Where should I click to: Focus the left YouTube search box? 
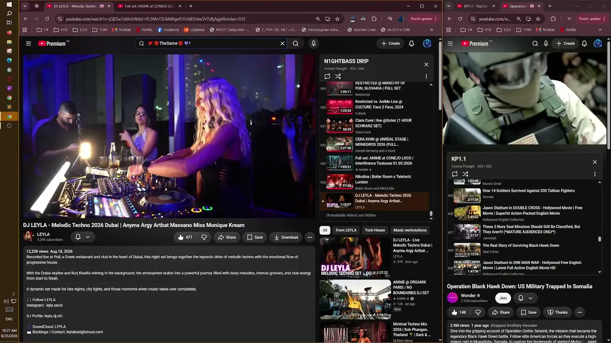point(211,43)
